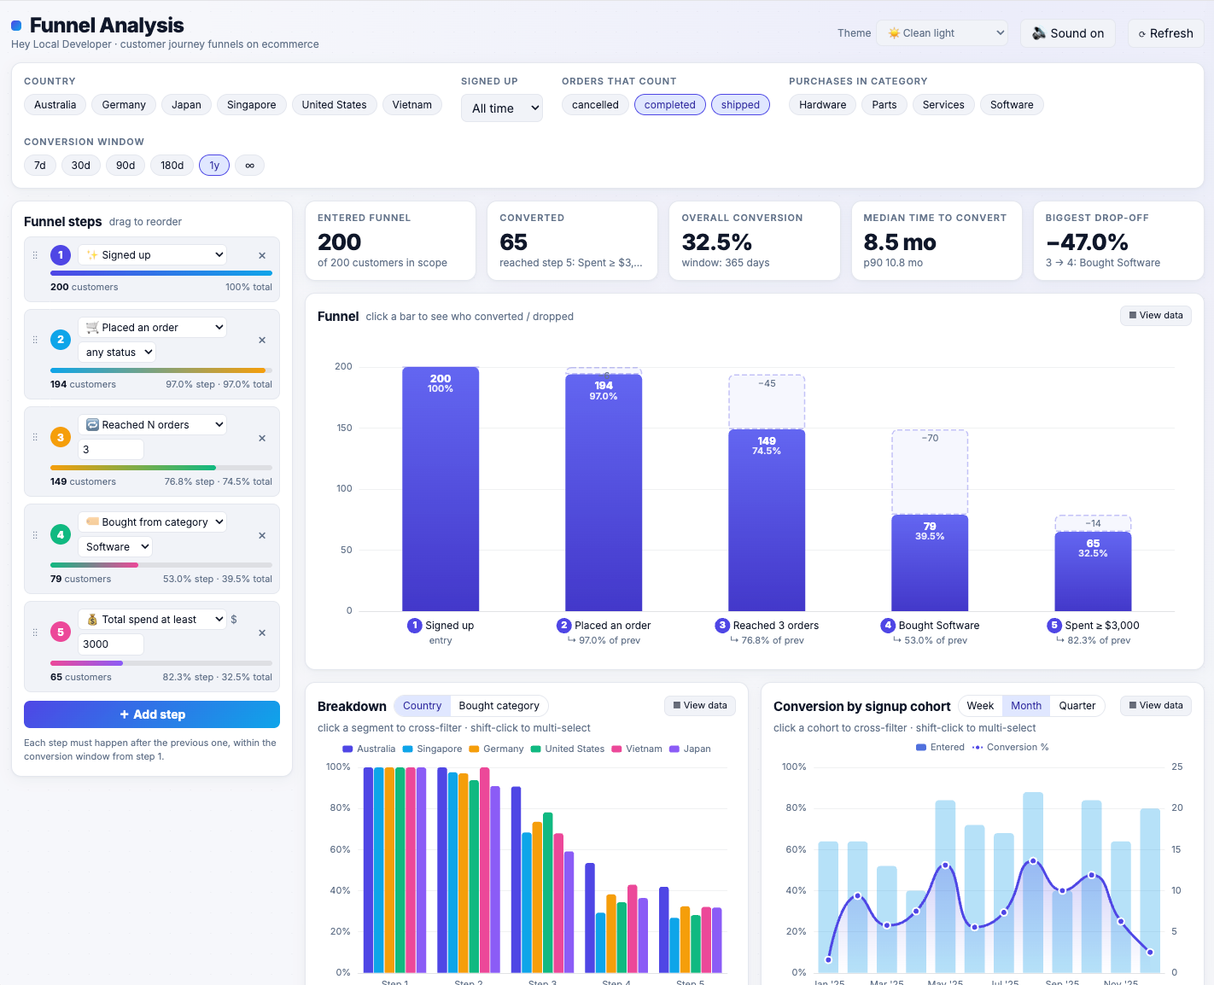Remove the Signed up funnel step
The height and width of the screenshot is (985, 1214).
click(262, 255)
